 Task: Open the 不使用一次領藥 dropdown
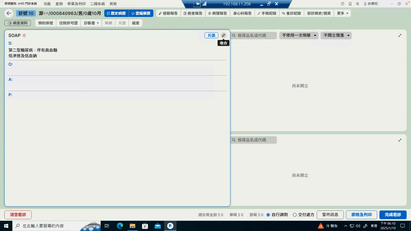[299, 35]
